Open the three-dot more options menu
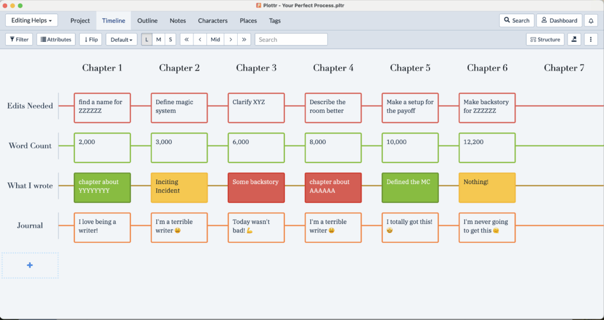604x320 pixels. pyautogui.click(x=591, y=39)
